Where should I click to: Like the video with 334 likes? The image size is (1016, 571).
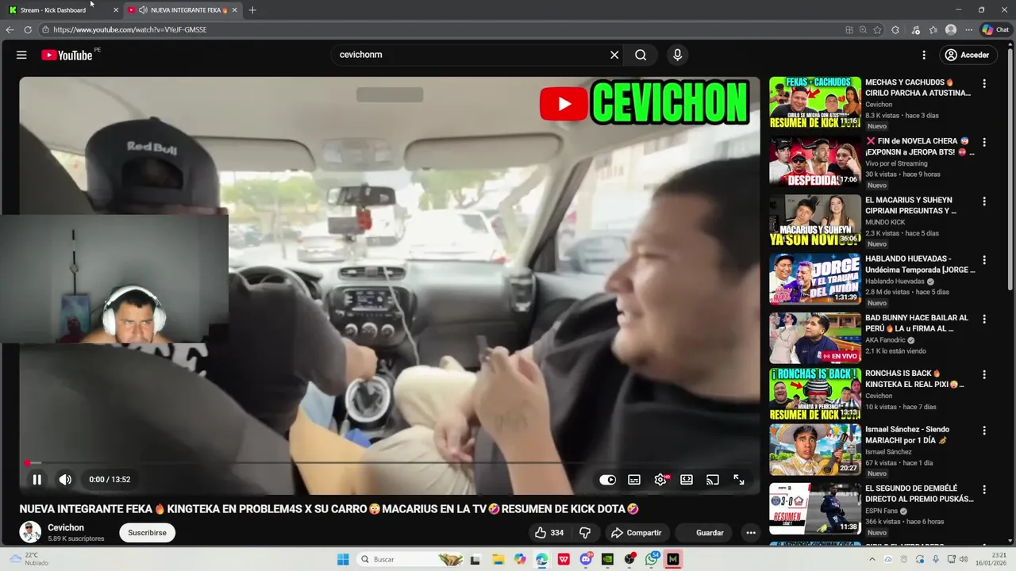pos(549,533)
